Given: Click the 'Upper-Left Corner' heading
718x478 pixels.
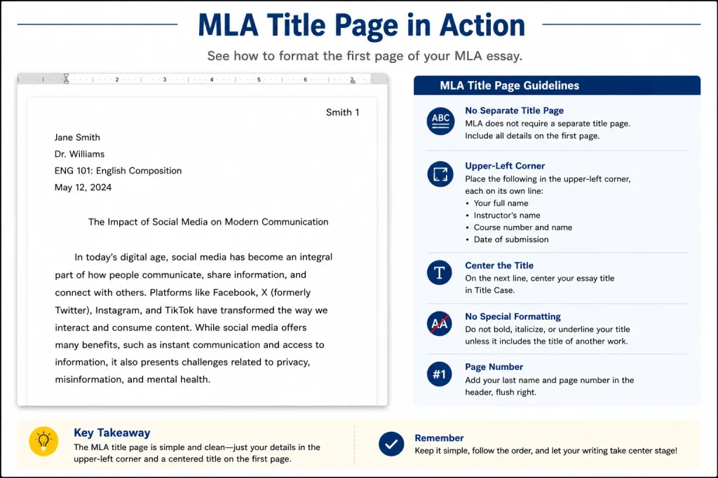Looking at the screenshot, I should tap(505, 166).
